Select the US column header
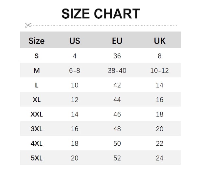The image size is (207, 169). (75, 41)
